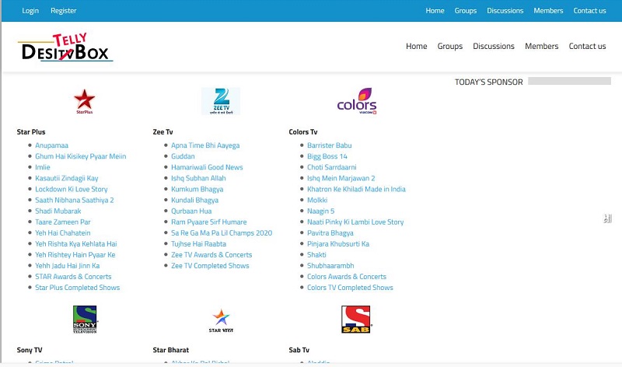Open the Pavitra Bhagya link
This screenshot has width=622, height=367.
click(330, 232)
